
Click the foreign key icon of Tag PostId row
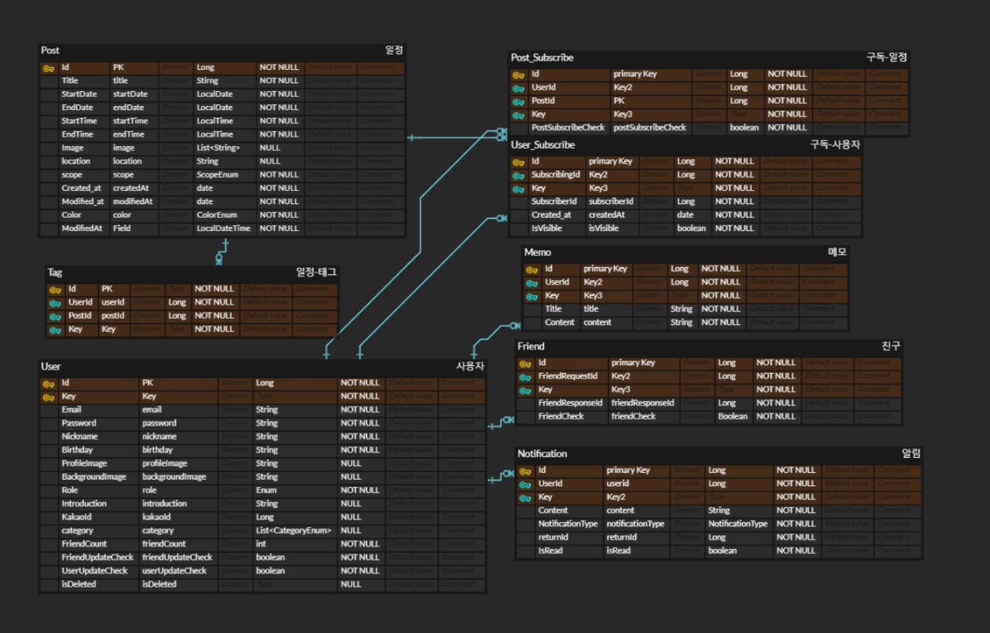54,316
